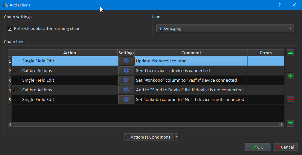Select row 4 Calibre Actions action cell
302x155 pixels.
pyautogui.click(x=69, y=90)
